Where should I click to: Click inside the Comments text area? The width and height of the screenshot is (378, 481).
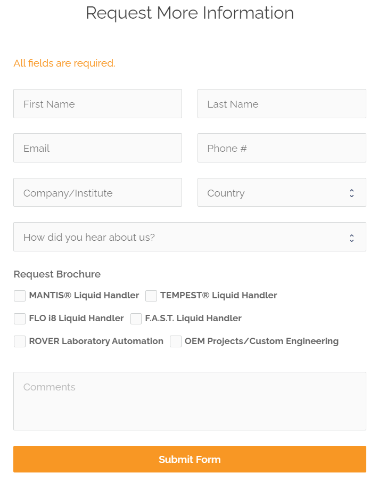point(190,401)
